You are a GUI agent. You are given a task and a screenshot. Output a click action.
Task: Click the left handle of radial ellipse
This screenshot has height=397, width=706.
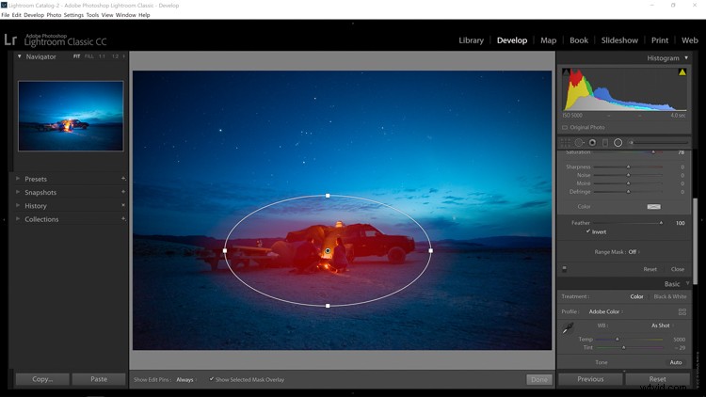(x=225, y=251)
